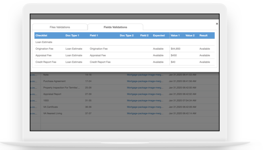Click page range 17-24 cell
Viewport: 263px width, 150px height.
[88, 81]
